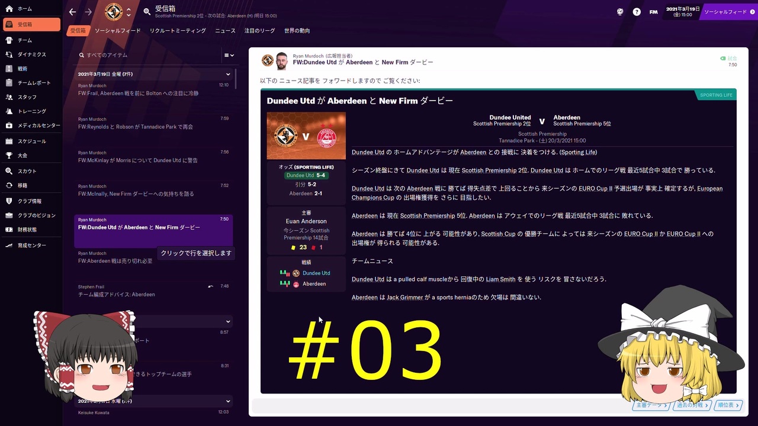The height and width of the screenshot is (426, 758).
Task: Open the クラブ情報 icon
Action: pos(9,201)
